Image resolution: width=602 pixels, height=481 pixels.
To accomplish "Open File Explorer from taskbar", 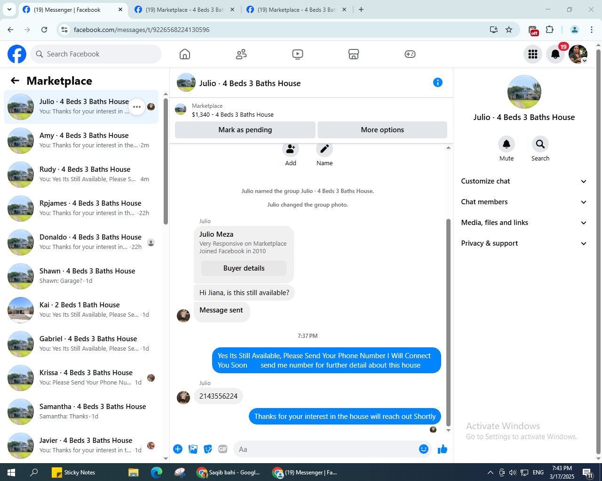I will point(134,472).
